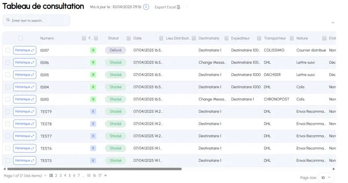Screen dimensions: 348x183
Task: Check the checkbox for row TEST9
Action: point(8,111)
